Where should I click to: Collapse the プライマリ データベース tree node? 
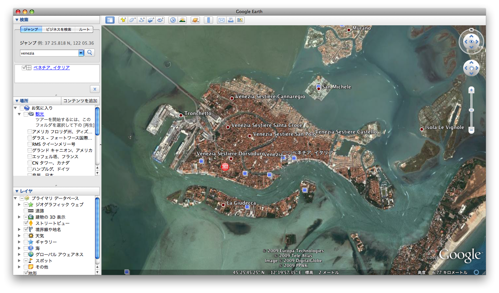point(15,198)
